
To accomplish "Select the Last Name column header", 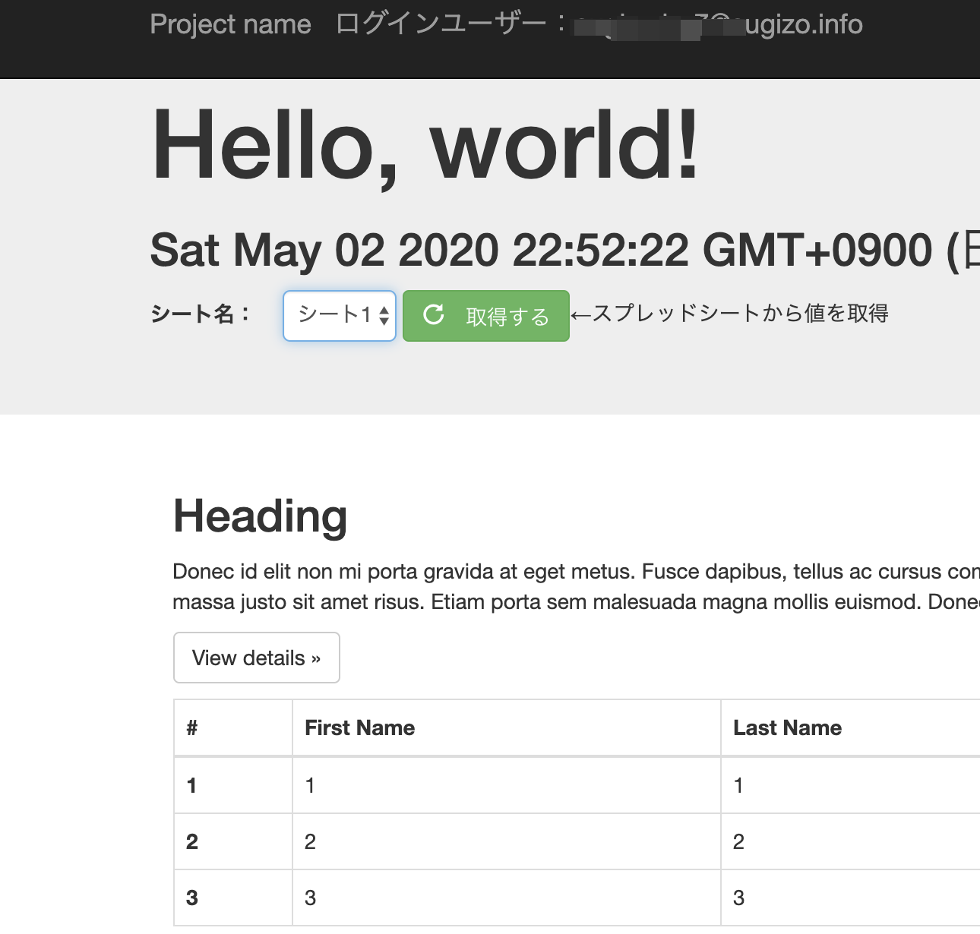I will click(x=787, y=727).
